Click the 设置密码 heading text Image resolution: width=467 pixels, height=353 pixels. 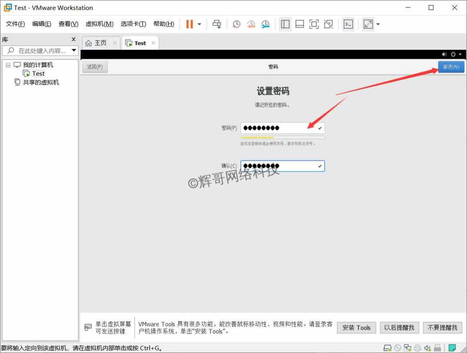coord(273,91)
